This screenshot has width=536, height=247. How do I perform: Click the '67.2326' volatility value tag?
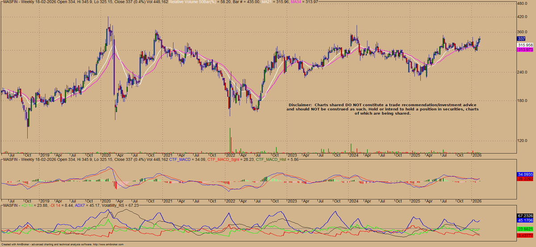(526, 215)
